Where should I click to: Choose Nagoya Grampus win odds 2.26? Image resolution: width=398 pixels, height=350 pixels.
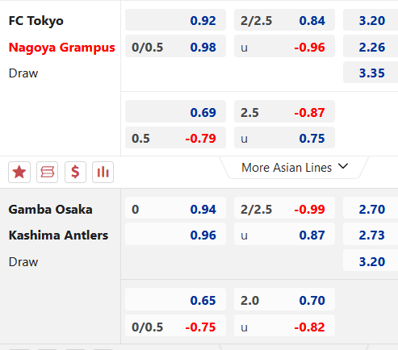pyautogui.click(x=371, y=46)
